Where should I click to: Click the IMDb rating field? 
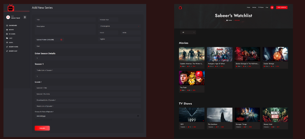[131, 33]
